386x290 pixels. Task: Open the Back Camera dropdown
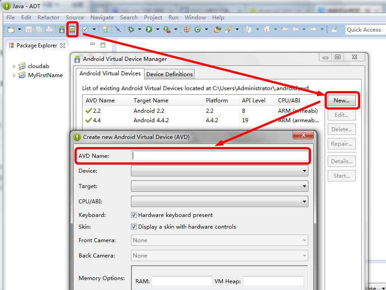219,256
